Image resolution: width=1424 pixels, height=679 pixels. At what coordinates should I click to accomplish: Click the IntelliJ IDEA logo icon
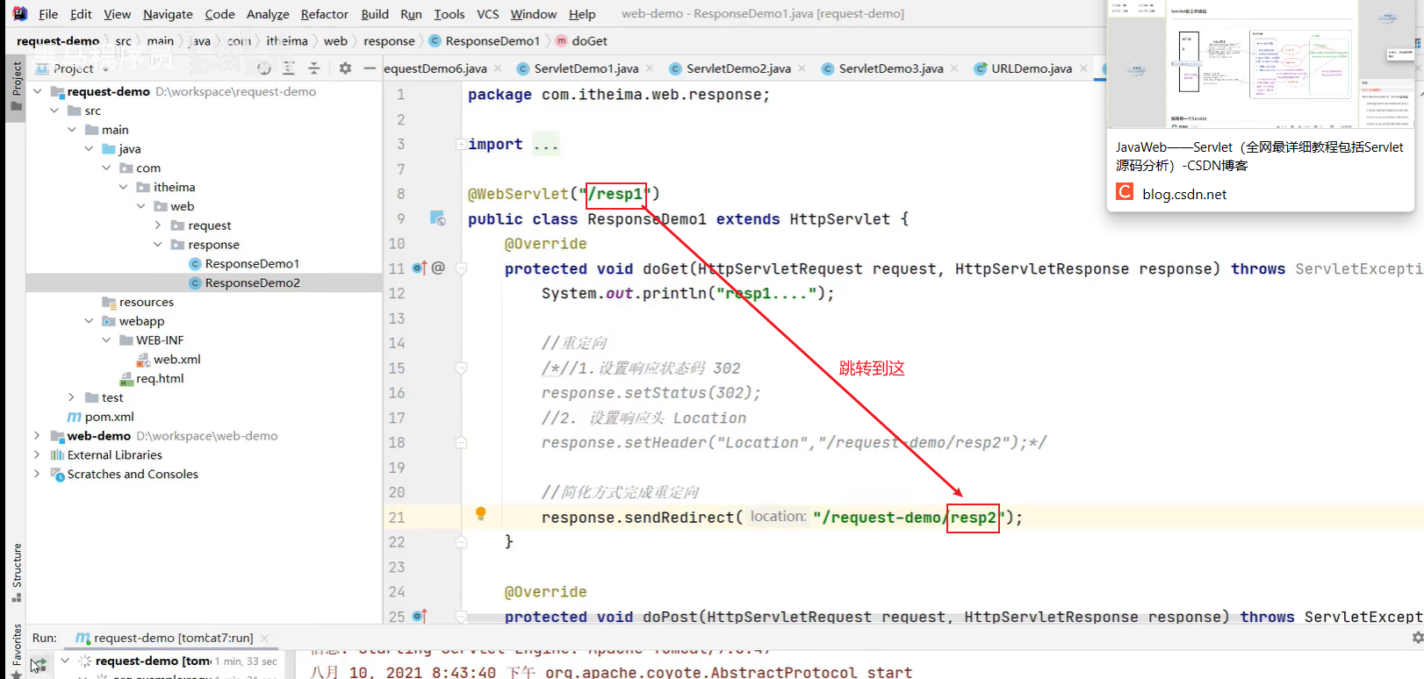click(x=19, y=14)
